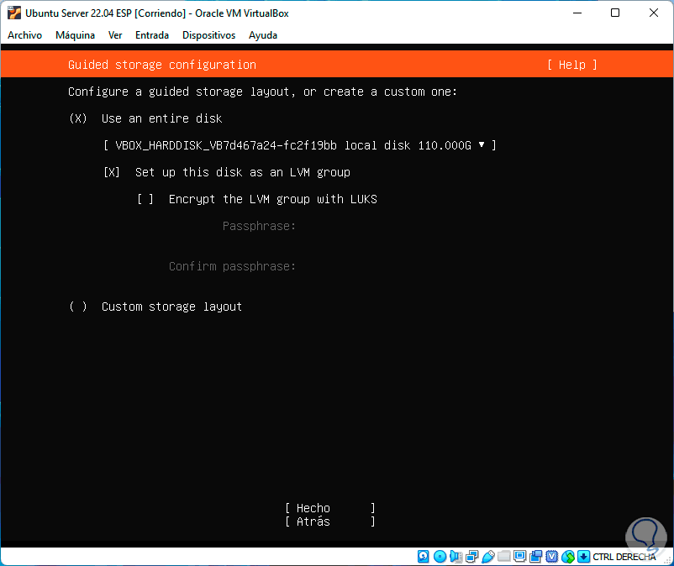Click the Hecho button

pos(330,508)
